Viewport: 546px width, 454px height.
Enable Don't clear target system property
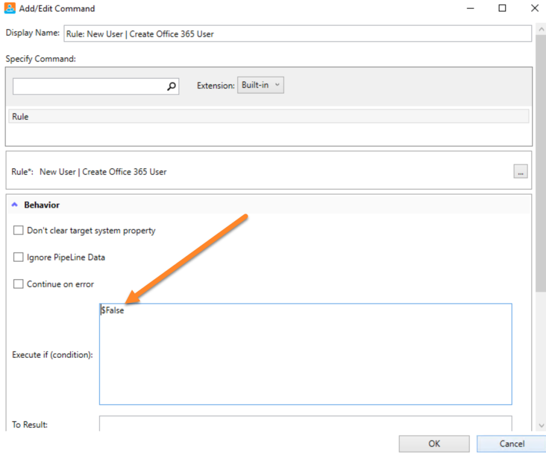tap(18, 230)
